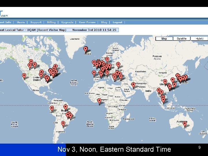The width and height of the screenshot is (208, 156).
Task: Click the November 3rd 2010 timestamp
Action: 94,30
